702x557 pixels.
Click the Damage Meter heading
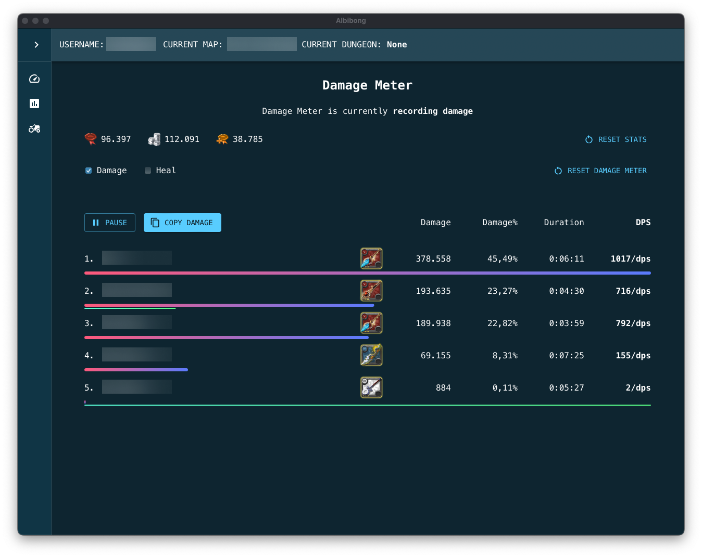tap(367, 85)
